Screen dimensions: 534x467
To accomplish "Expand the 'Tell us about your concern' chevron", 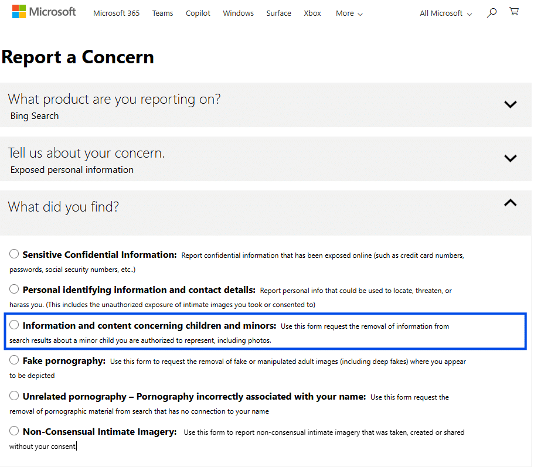I will [x=510, y=158].
